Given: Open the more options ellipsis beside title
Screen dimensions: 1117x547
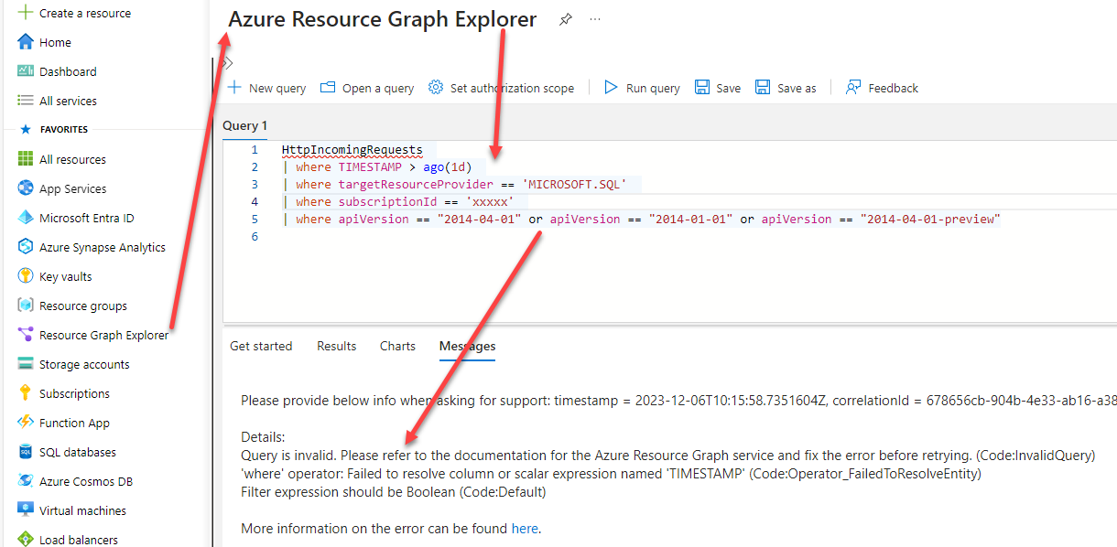Looking at the screenshot, I should pos(596,19).
